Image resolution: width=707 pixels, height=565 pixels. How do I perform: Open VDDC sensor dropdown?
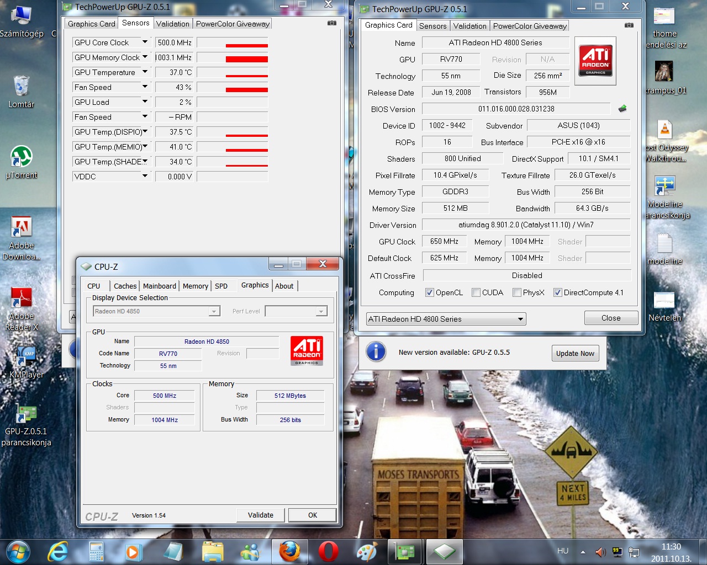click(x=145, y=176)
